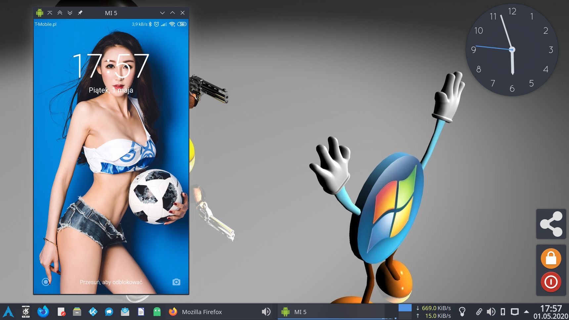The width and height of the screenshot is (569, 320).
Task: Click the alarm clock icon in phone status bar
Action: click(156, 24)
